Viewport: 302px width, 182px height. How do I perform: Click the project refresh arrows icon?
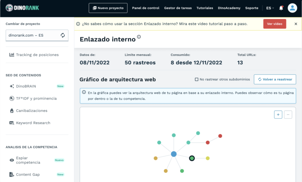click(x=63, y=35)
